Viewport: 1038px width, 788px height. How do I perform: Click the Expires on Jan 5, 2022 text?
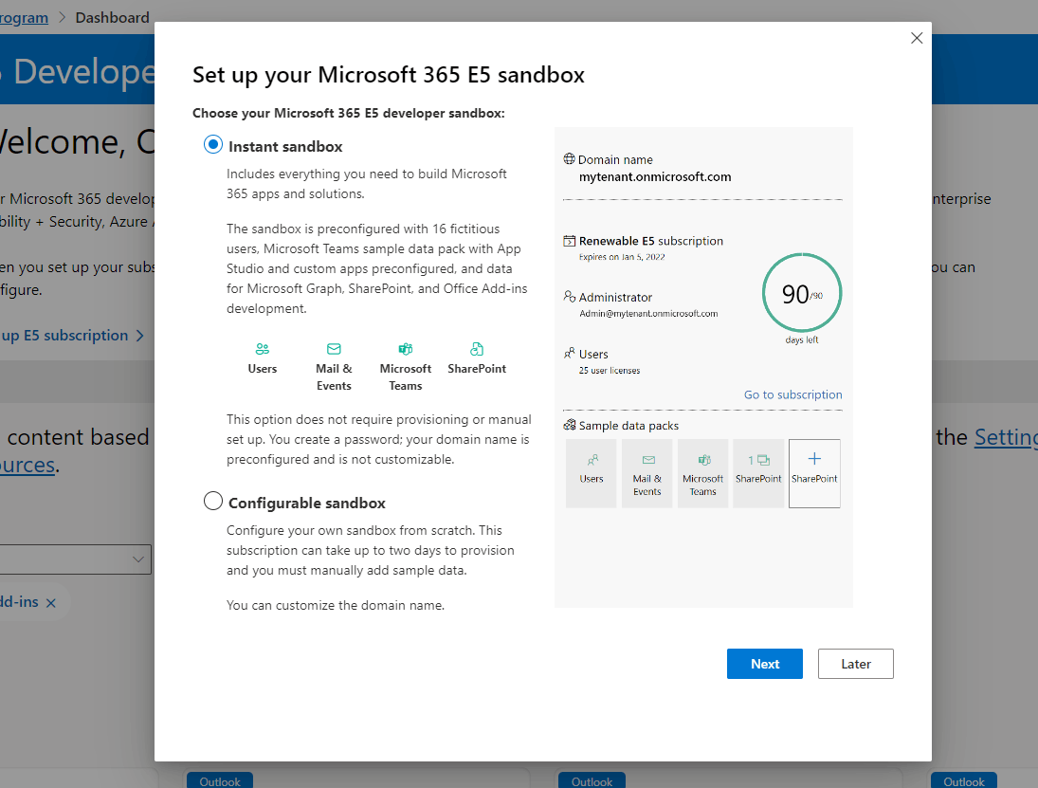[622, 257]
